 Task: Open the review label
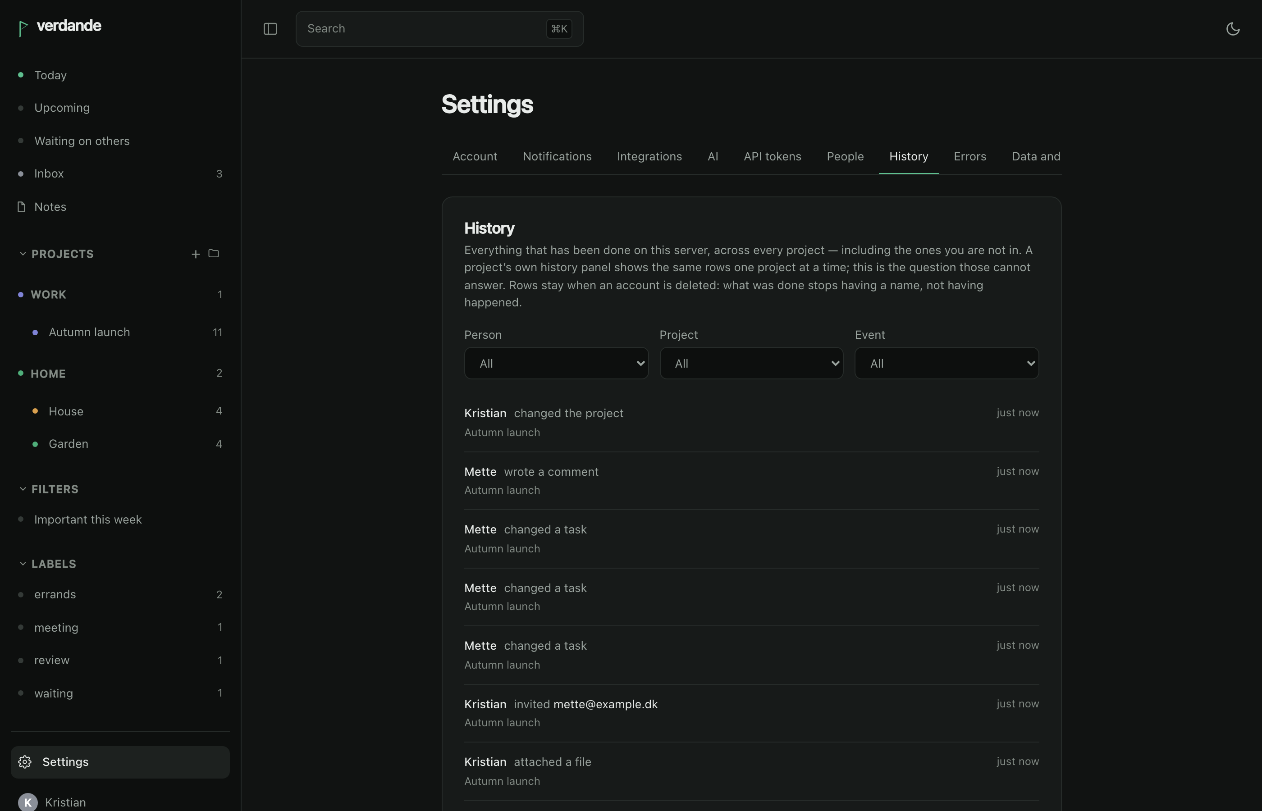tap(120, 660)
